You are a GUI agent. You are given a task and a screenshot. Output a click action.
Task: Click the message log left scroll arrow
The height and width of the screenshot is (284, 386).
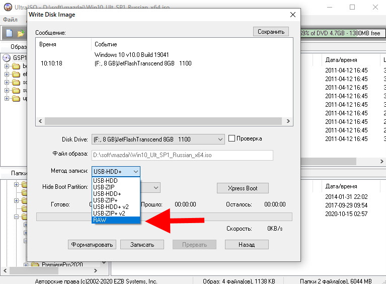coord(40,121)
